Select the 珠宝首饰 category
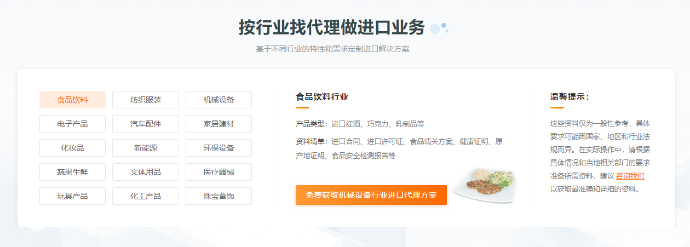Viewport: 690px width, 247px height. click(219, 196)
